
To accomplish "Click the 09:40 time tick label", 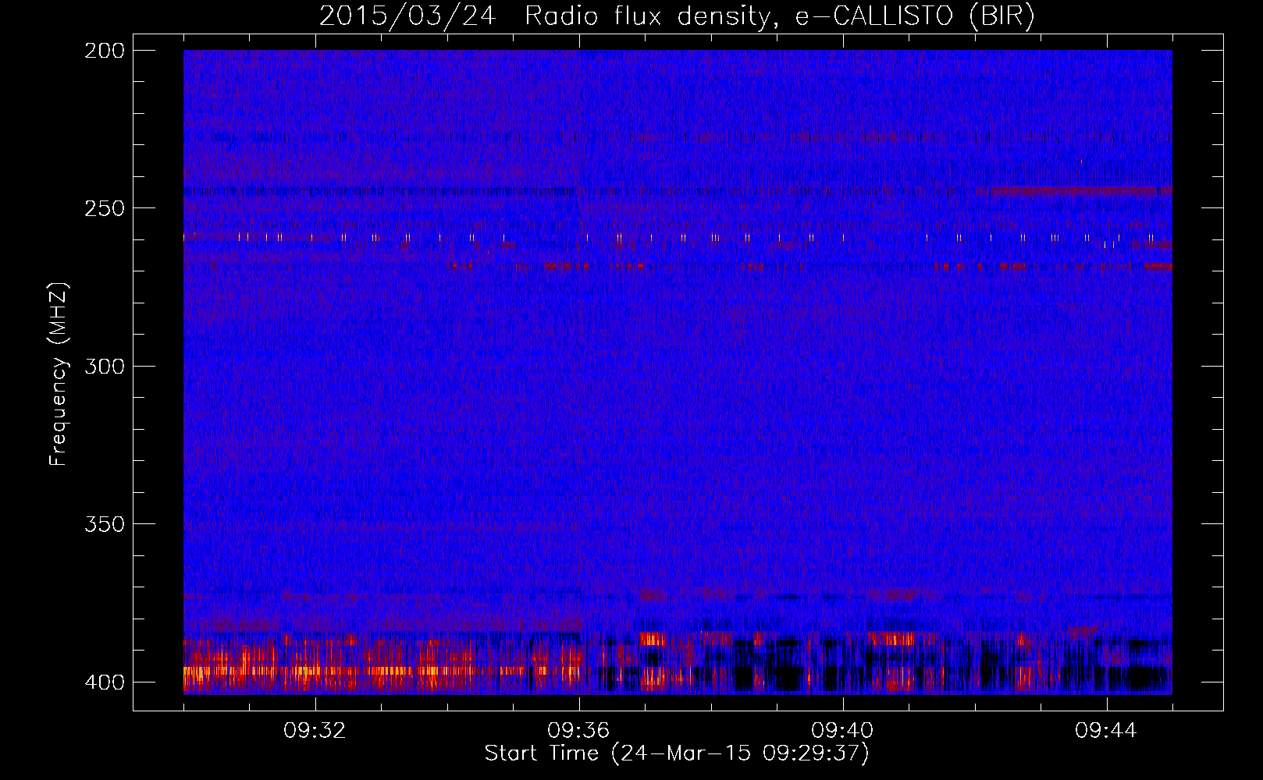I will pos(843,731).
